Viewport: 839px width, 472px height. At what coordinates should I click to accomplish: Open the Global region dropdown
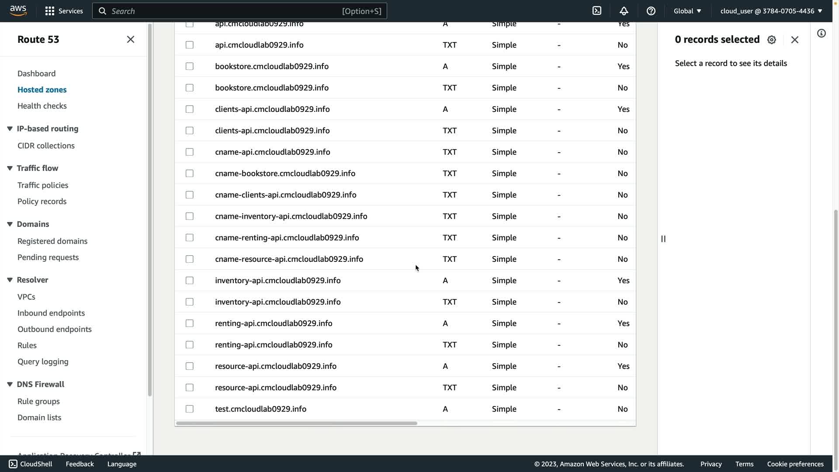coord(687,11)
